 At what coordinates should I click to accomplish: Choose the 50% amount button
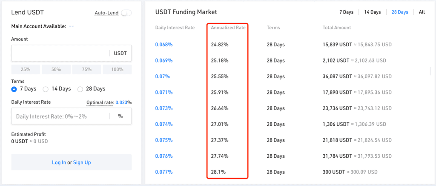pos(56,69)
